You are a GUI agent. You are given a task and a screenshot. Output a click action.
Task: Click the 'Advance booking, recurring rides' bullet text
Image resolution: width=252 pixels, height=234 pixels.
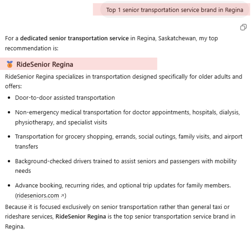(x=123, y=190)
